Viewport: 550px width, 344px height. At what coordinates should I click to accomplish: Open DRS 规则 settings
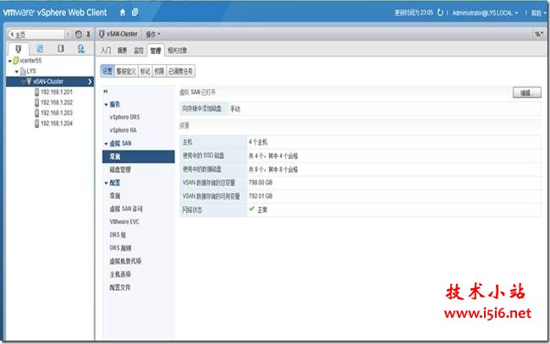tap(121, 248)
